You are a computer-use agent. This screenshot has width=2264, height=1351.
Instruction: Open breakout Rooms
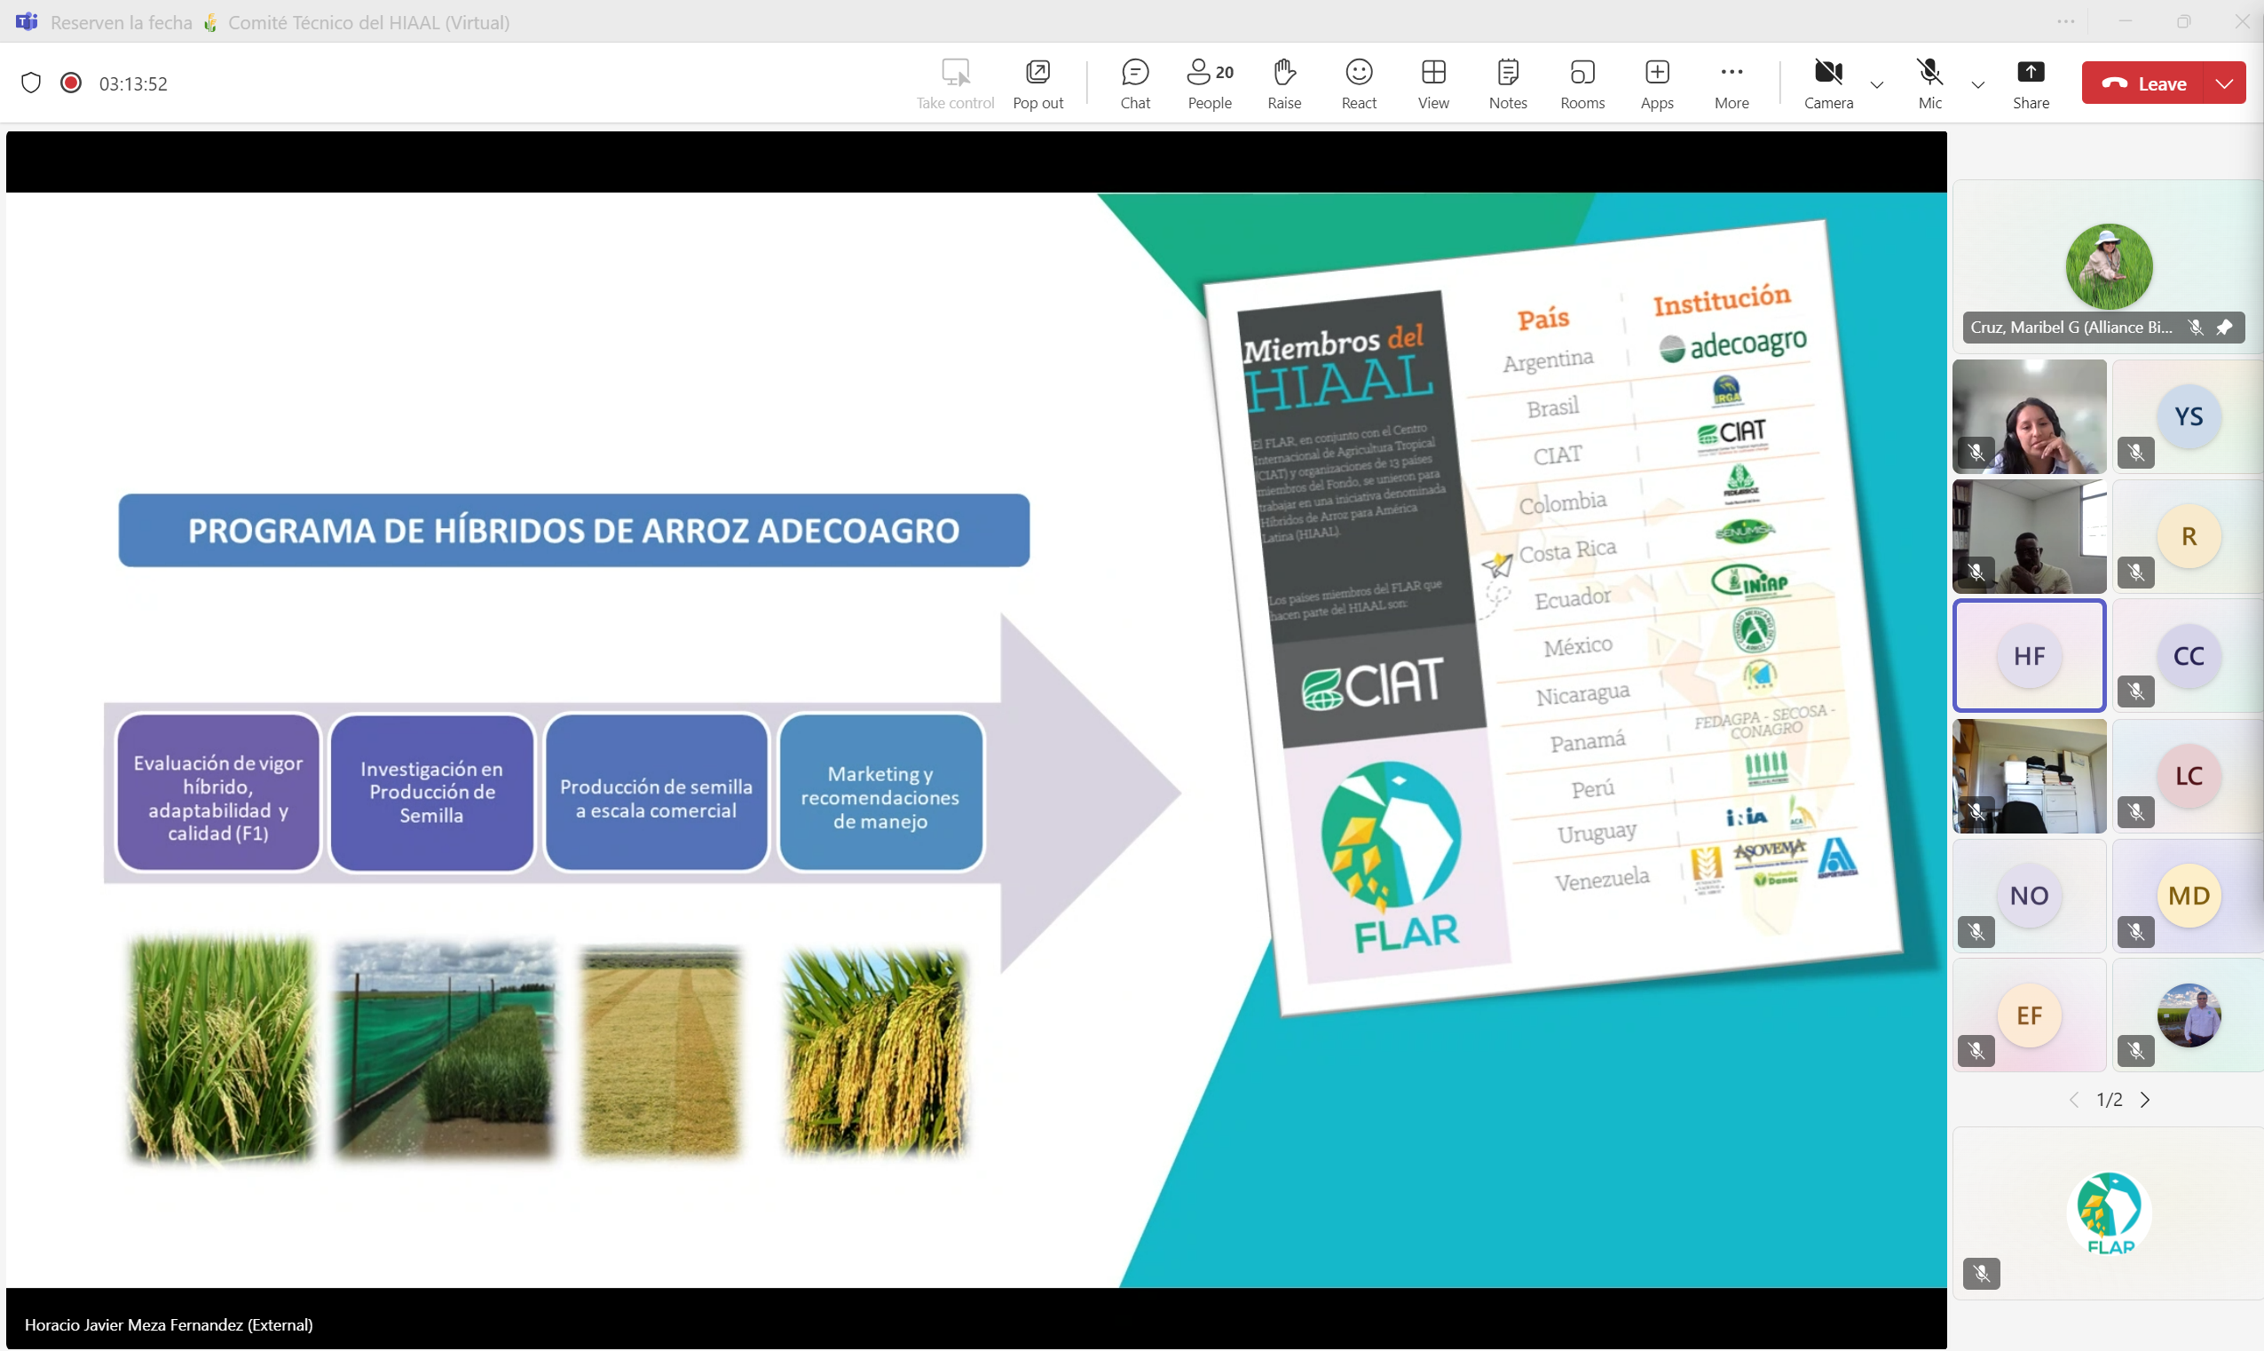[x=1582, y=83]
